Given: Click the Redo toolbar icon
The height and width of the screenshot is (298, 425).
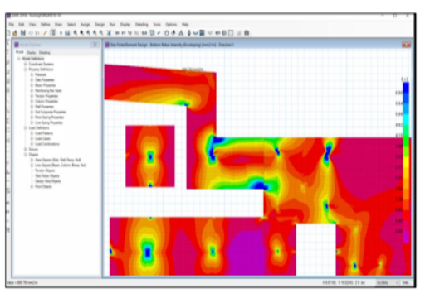Looking at the screenshot, I should pyautogui.click(x=37, y=33).
